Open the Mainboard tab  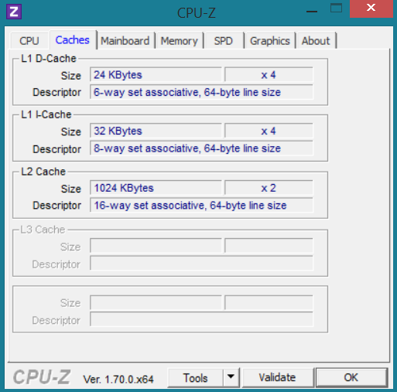[125, 41]
